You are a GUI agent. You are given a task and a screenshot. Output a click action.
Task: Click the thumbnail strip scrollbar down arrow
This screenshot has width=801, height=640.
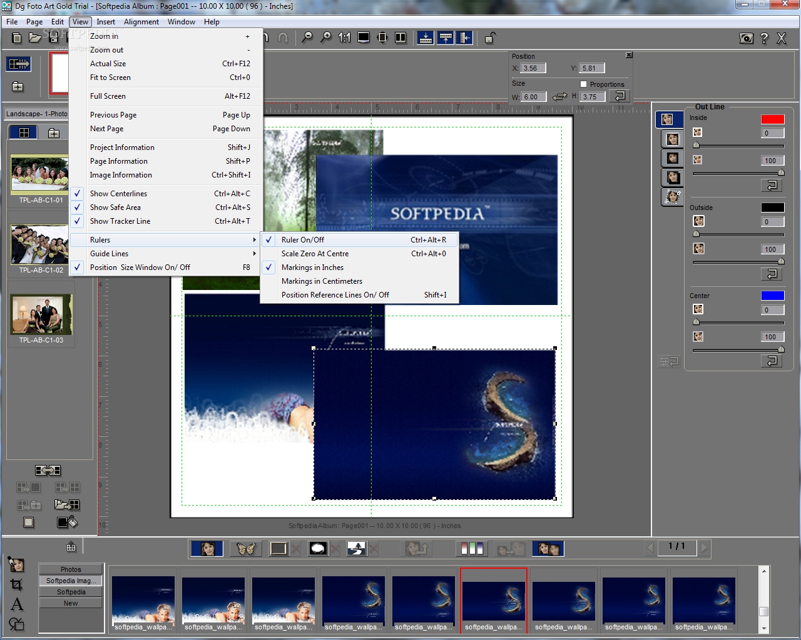763,627
